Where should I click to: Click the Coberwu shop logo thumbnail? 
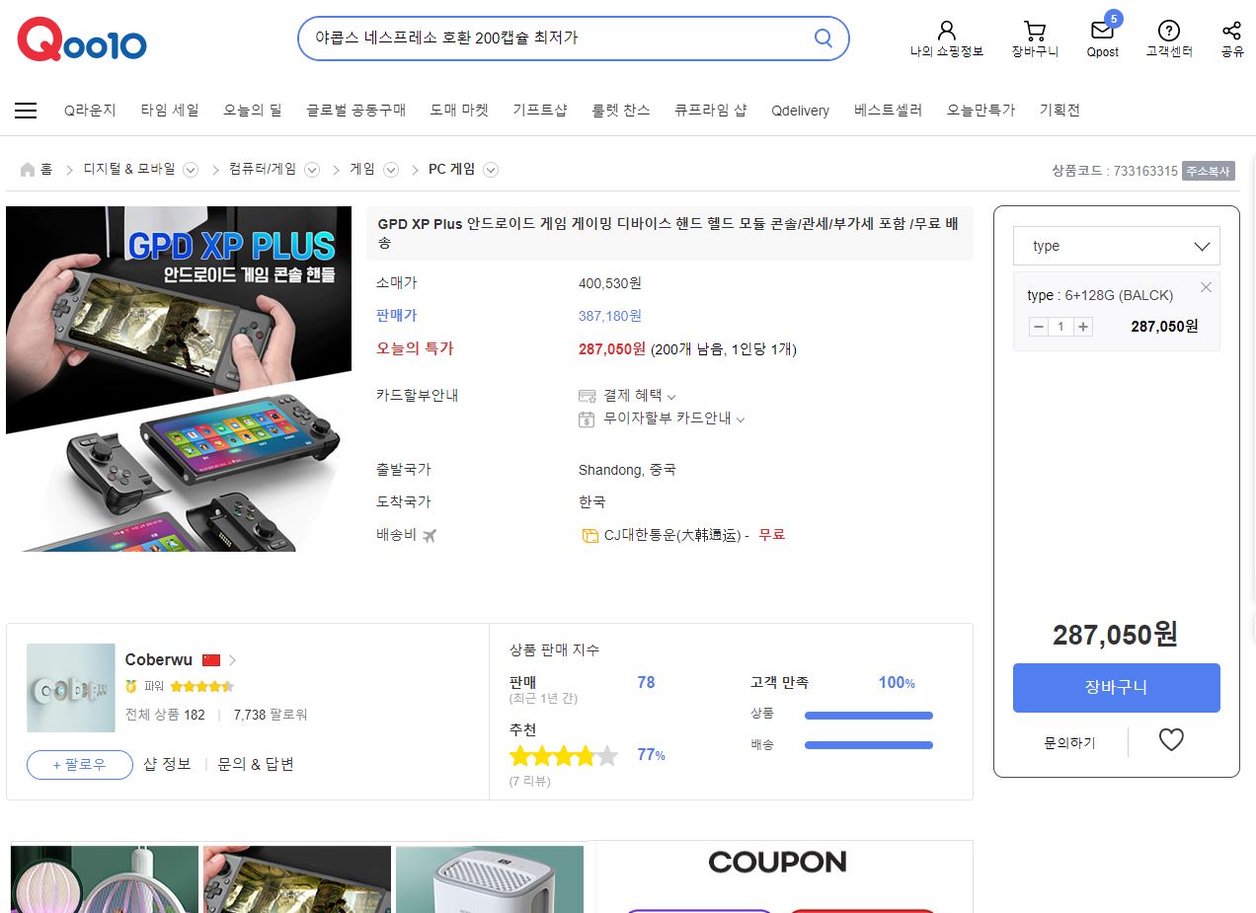71,688
